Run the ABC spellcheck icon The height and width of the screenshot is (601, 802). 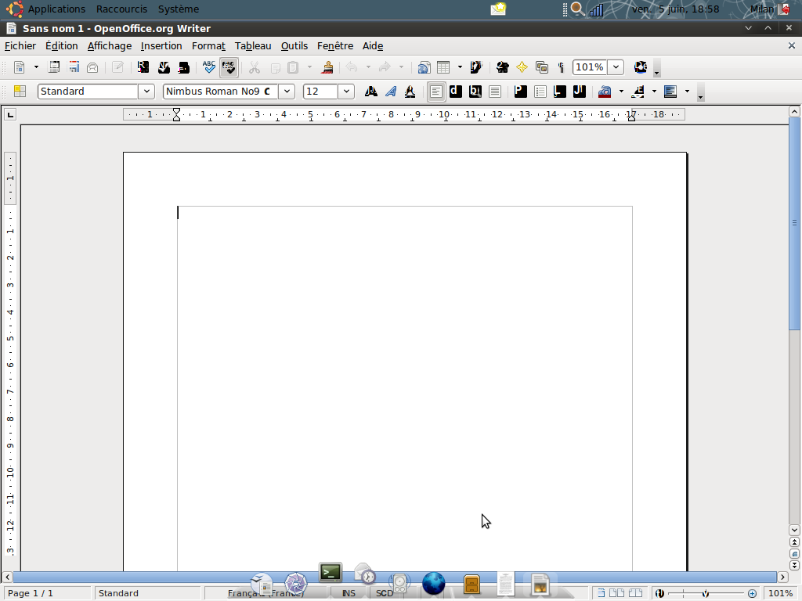209,67
